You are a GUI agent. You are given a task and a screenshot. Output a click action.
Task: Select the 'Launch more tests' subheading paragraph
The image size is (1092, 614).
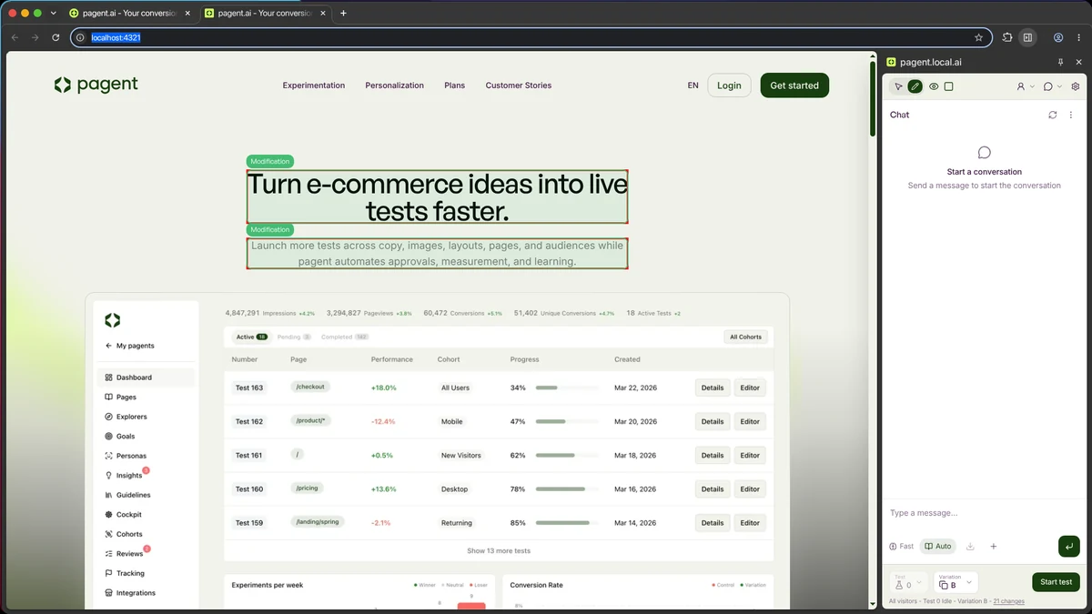click(x=437, y=254)
